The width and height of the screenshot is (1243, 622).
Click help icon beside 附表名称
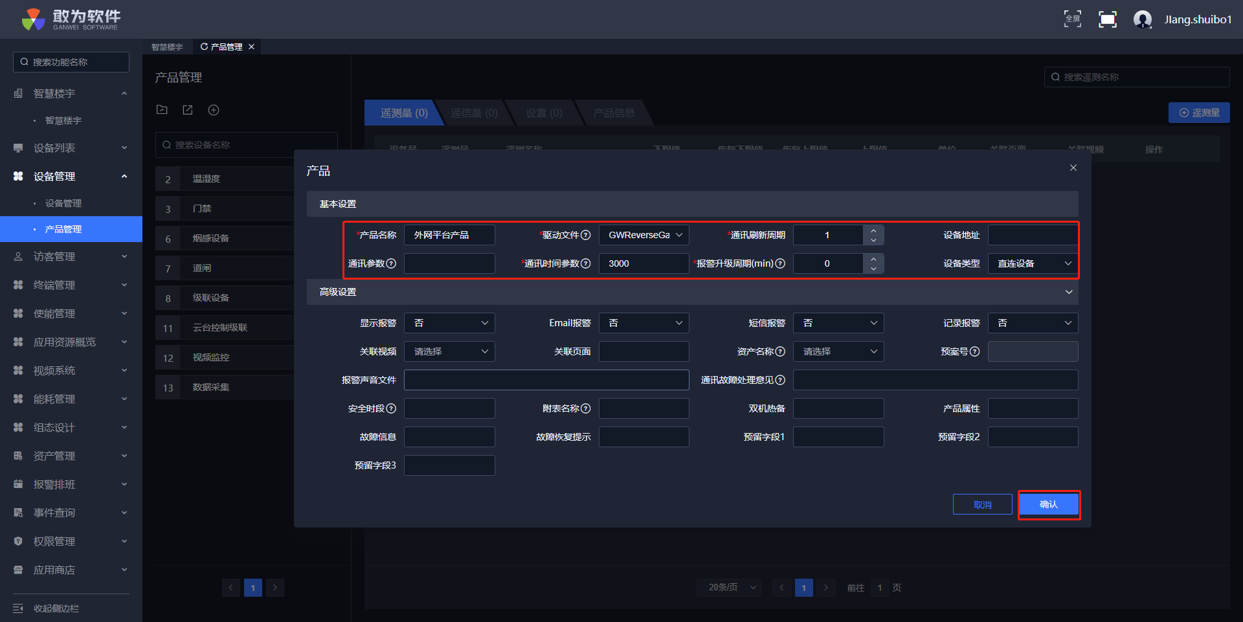coord(585,408)
